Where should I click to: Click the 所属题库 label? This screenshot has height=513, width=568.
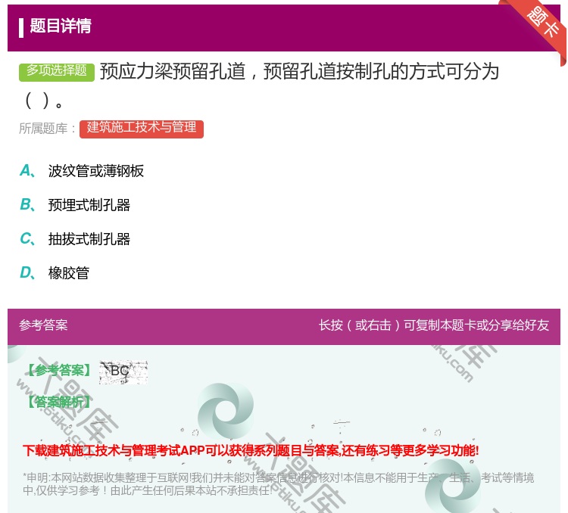(47, 128)
